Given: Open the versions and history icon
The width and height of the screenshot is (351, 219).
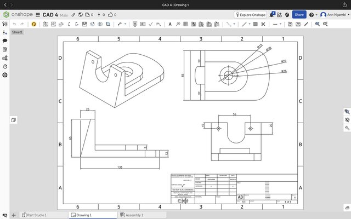Looking at the screenshot, I should pyautogui.click(x=99, y=15).
